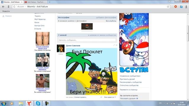Click the address bar field
The image size is (189, 106).
point(91,6)
